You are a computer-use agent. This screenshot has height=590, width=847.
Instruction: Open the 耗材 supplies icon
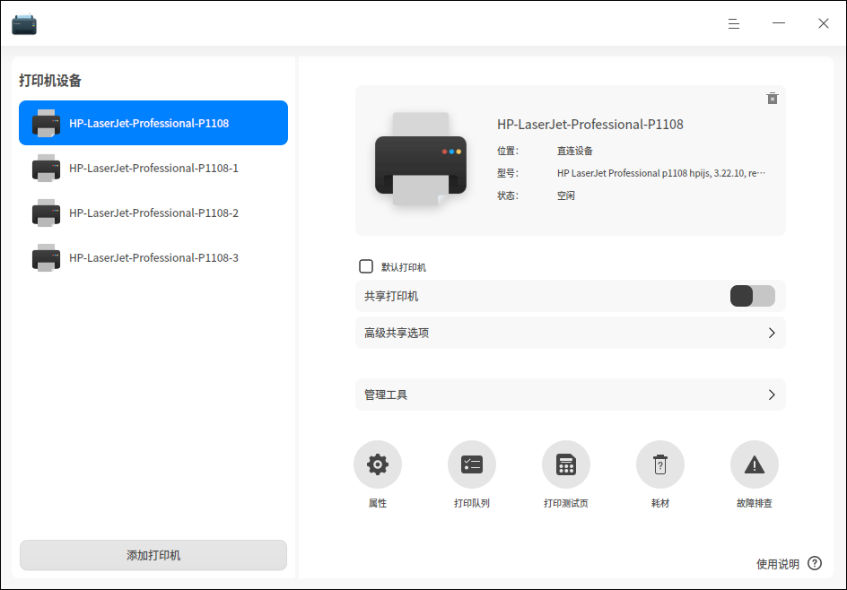(x=660, y=464)
